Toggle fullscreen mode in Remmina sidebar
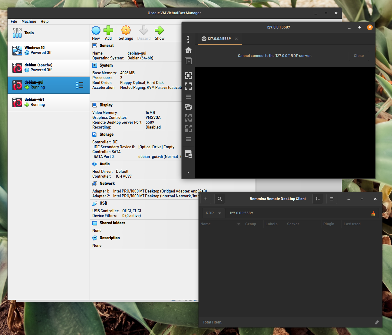This screenshot has width=392, height=335. coord(188,86)
